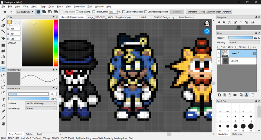261x140 pixels.
Task: Rotate canvas right in Navigator
Action: point(246,22)
